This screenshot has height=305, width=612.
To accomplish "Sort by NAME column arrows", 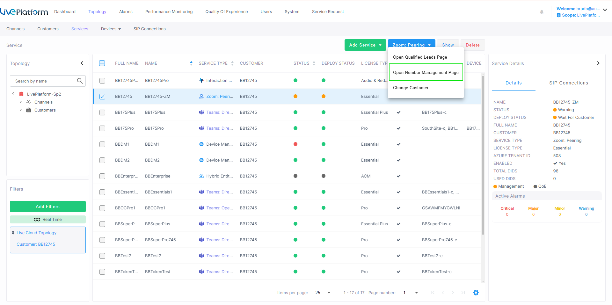I will pos(191,63).
